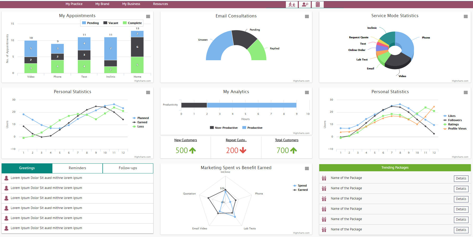Select the Greetings tab
This screenshot has height=237, width=473.
27,168
